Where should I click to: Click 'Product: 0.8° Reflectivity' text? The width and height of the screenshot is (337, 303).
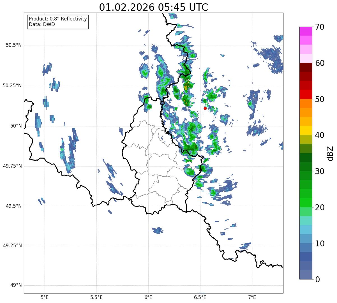[x=58, y=19]
